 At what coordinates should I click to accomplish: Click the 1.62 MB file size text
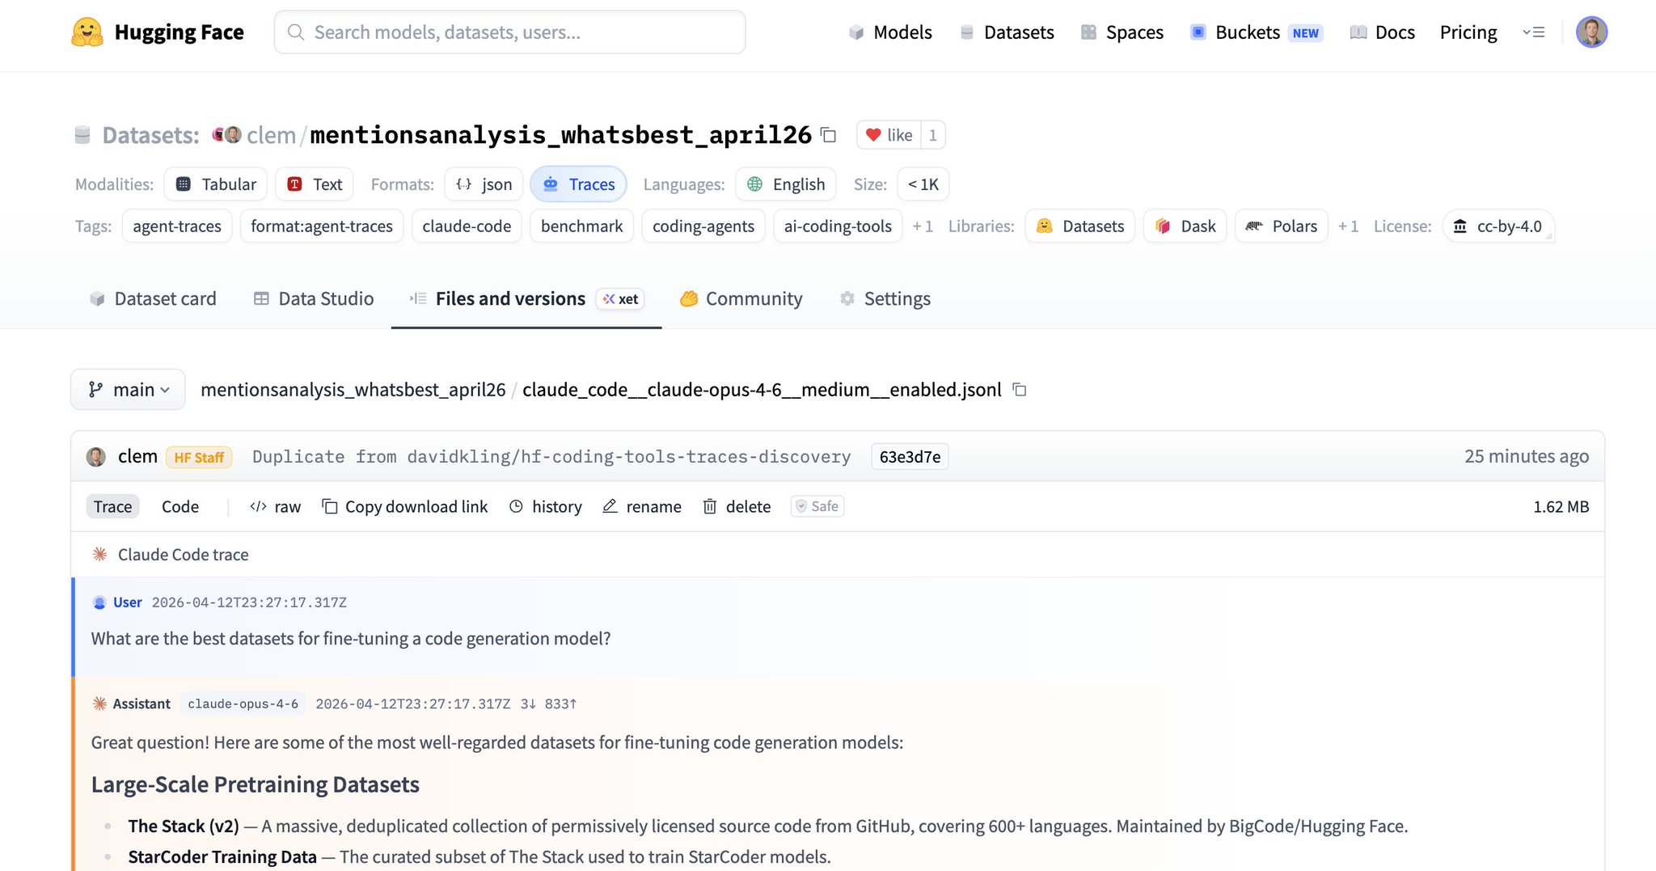coord(1561,506)
